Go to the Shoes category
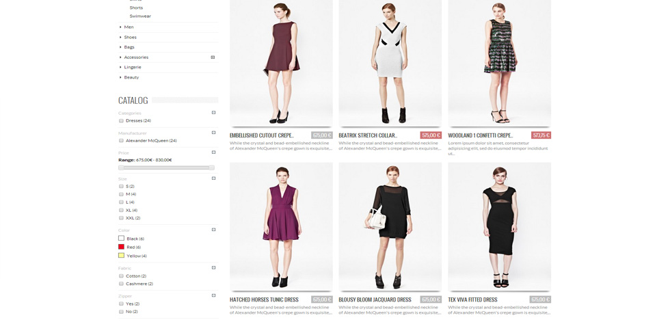Screen dimensions: 670x322 tap(131, 37)
